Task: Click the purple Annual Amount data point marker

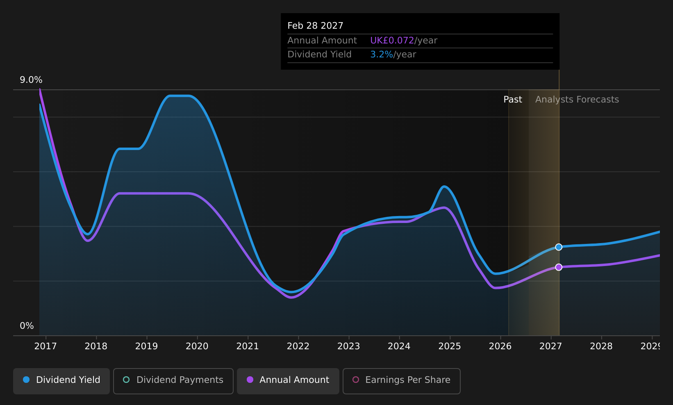Action: 559,267
